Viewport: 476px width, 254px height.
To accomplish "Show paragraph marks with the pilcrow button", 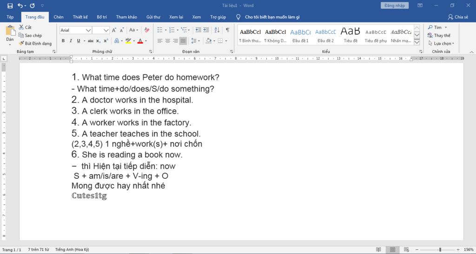I will pyautogui.click(x=227, y=30).
